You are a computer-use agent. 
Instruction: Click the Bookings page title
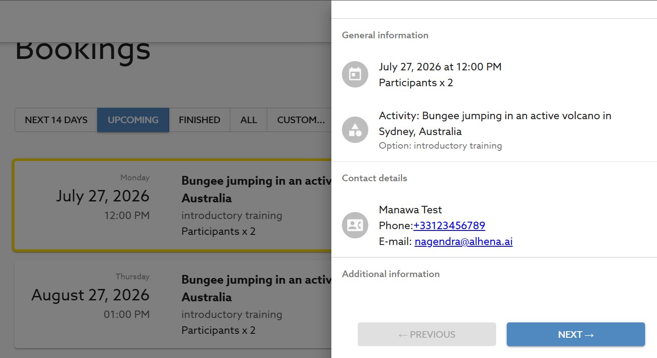pos(83,53)
